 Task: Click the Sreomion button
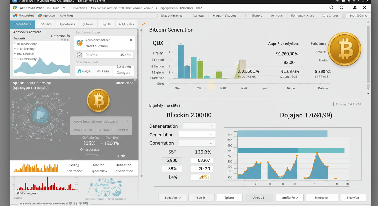[353, 198]
